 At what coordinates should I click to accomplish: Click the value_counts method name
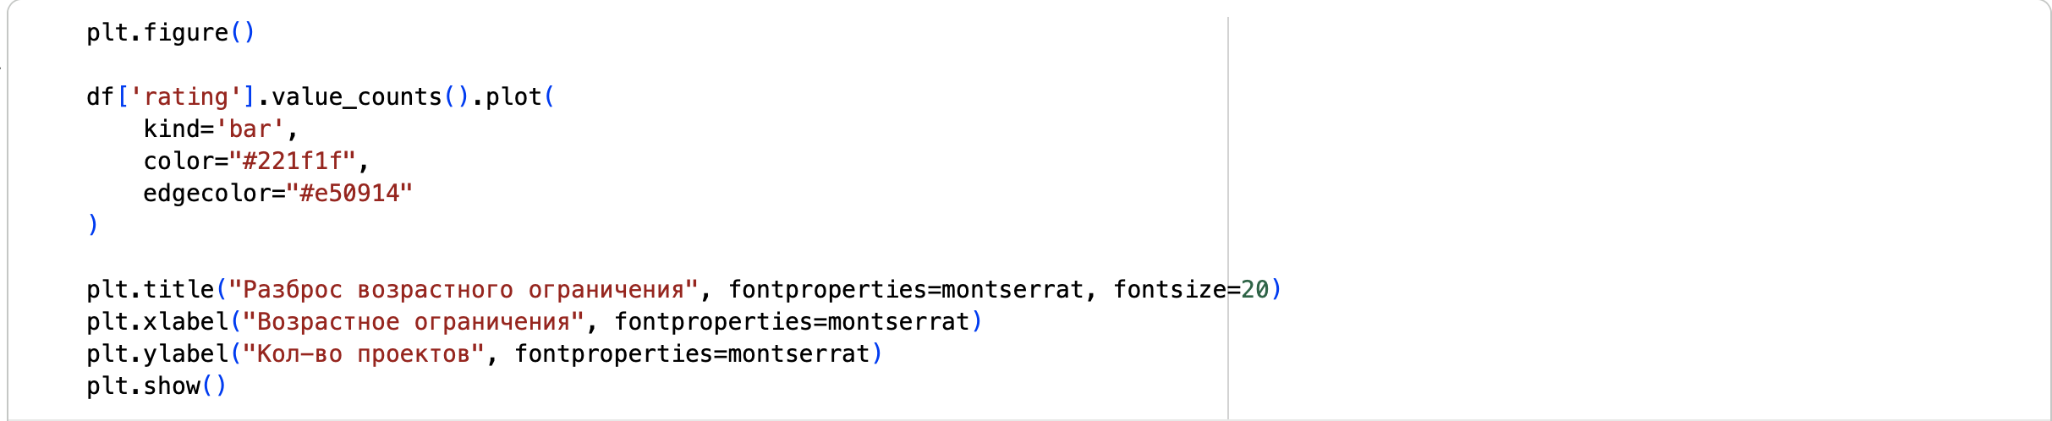point(356,97)
